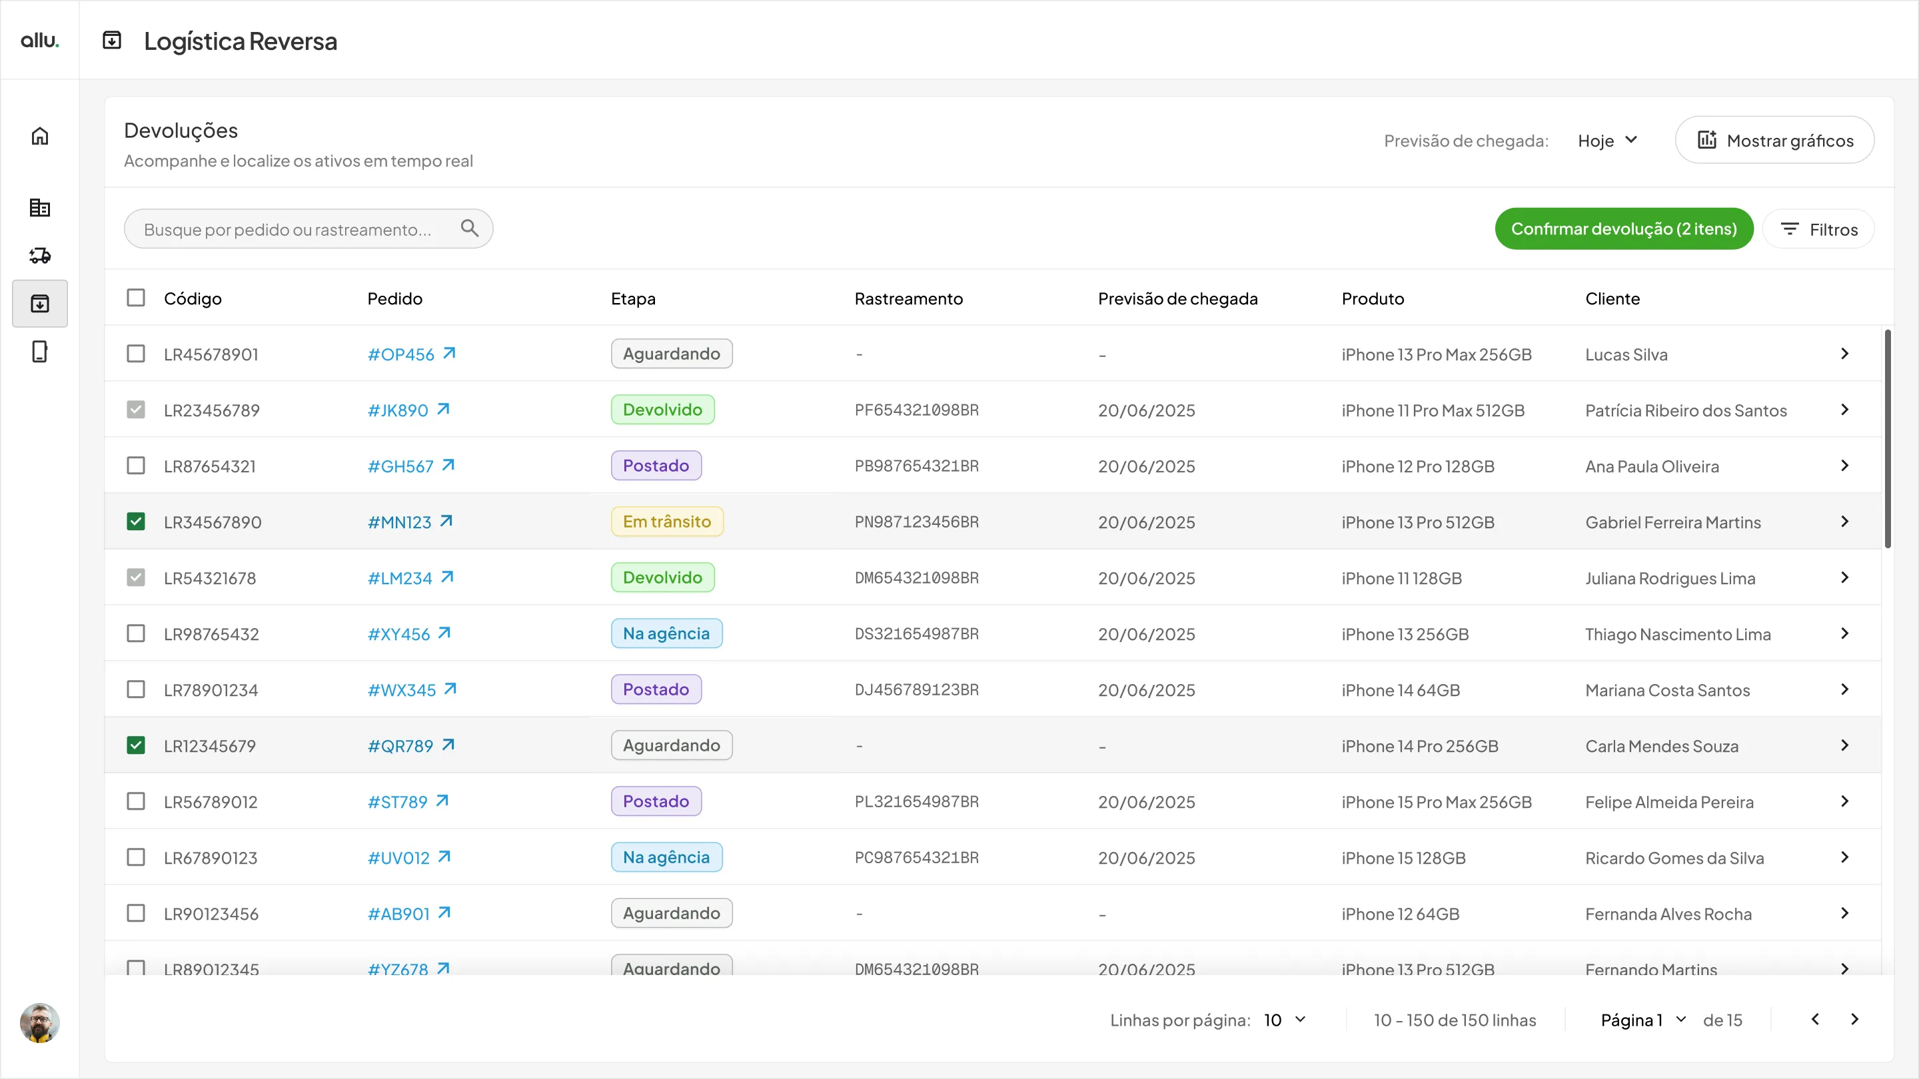Uncheck the LR34567890 row checkbox

pos(135,522)
